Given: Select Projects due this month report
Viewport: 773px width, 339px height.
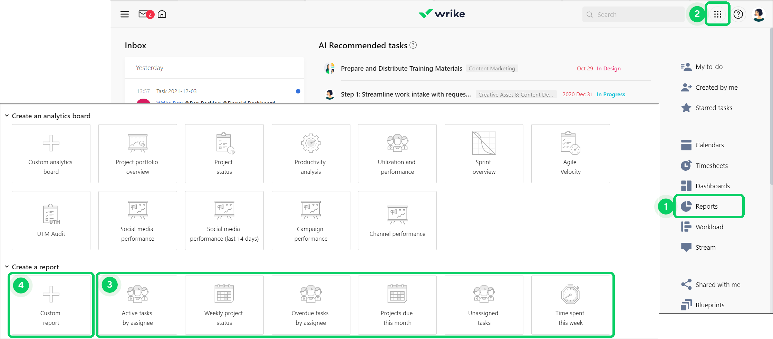Looking at the screenshot, I should click(x=397, y=305).
